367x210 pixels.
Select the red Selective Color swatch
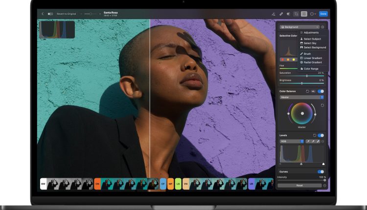coord(282,60)
